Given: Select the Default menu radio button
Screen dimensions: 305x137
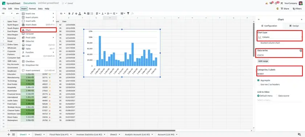Looking at the screenshot, I should [258, 96].
